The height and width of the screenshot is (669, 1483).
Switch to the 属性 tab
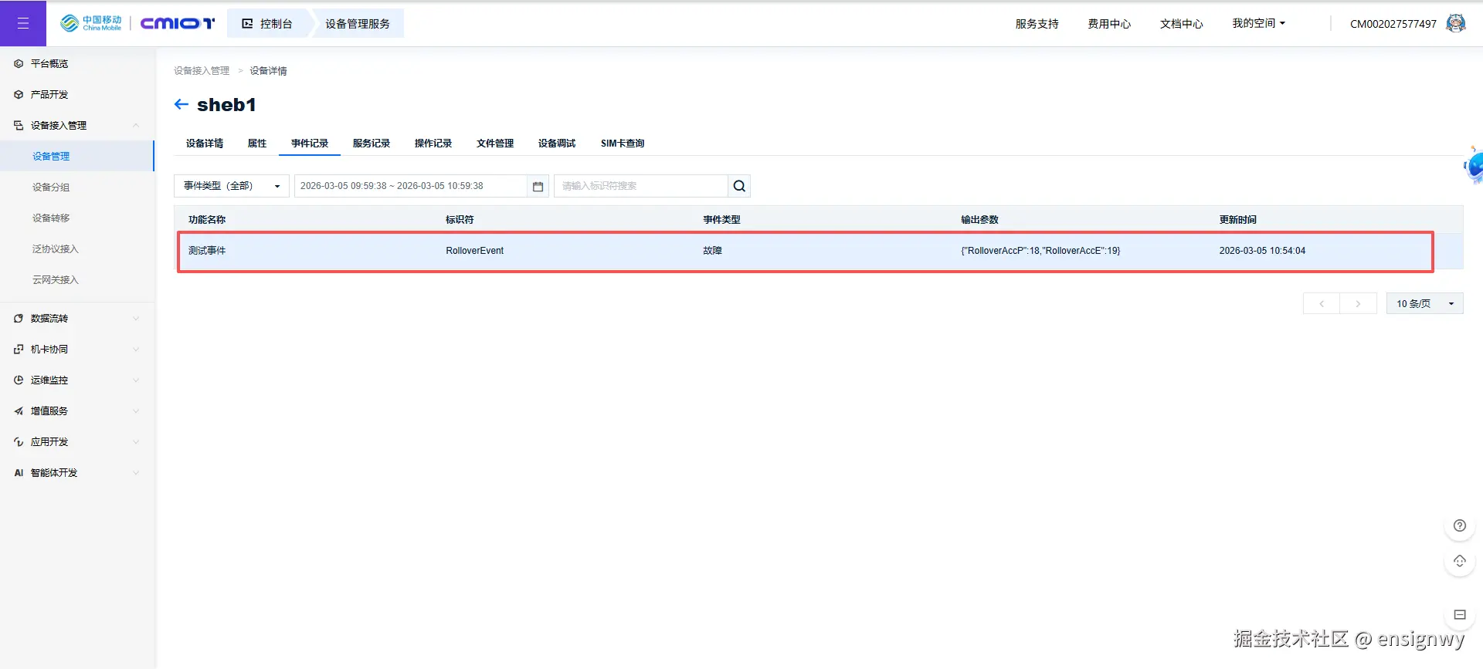tap(257, 143)
